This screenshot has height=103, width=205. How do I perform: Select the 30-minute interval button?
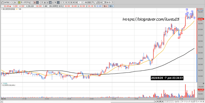click(71, 2)
